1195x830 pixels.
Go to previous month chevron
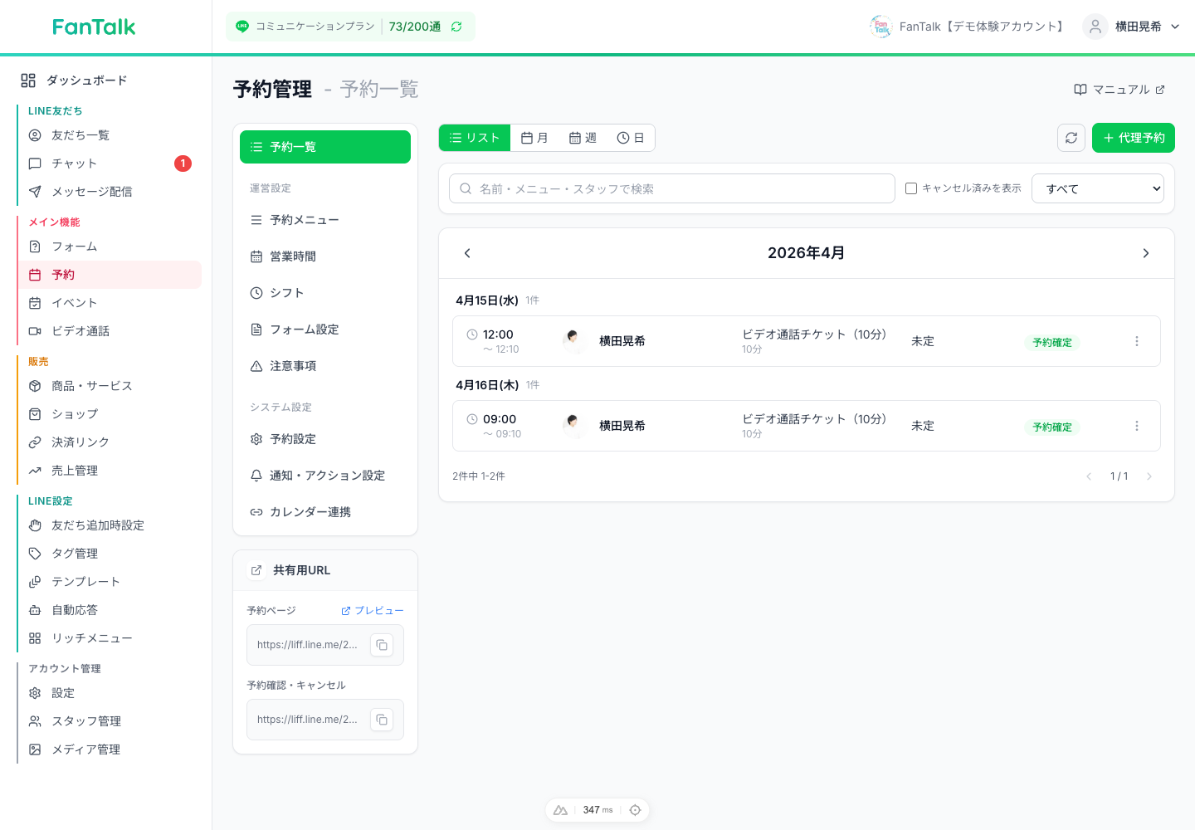point(467,253)
